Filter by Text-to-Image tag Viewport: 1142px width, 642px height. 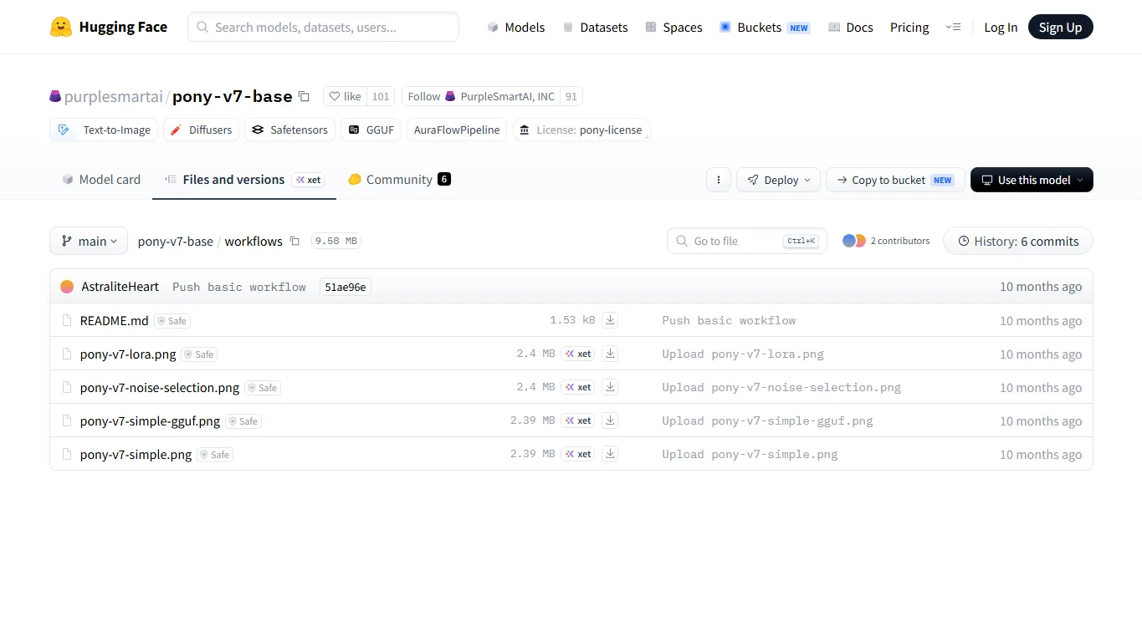(104, 130)
